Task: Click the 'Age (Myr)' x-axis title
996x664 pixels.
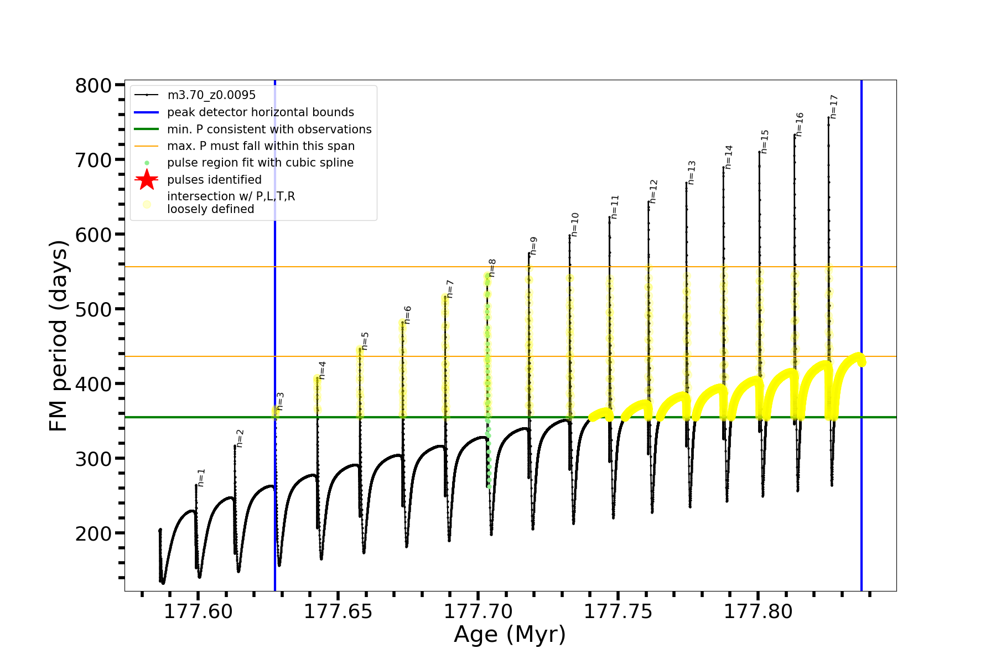Action: click(x=510, y=635)
